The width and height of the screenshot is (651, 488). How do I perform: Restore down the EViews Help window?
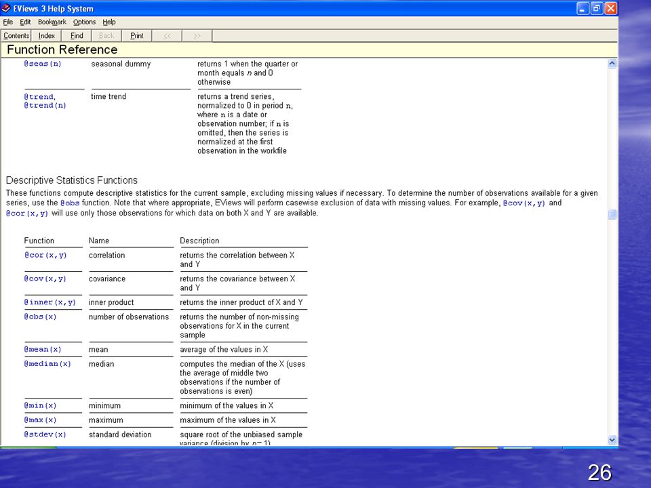click(597, 8)
